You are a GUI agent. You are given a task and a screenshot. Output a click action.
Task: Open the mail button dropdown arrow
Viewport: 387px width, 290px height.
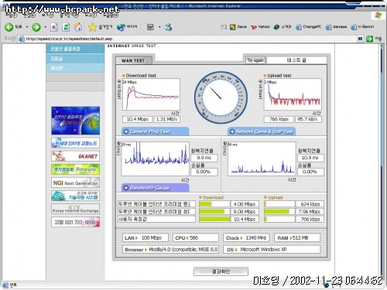pyautogui.click(x=159, y=27)
